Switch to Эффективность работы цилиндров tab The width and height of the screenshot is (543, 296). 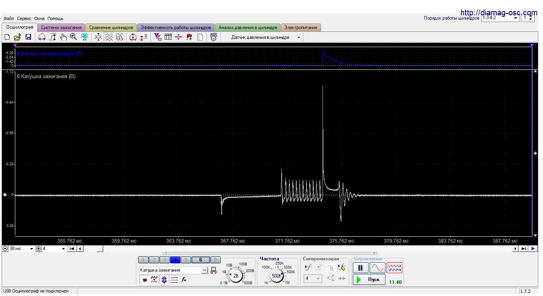(176, 27)
